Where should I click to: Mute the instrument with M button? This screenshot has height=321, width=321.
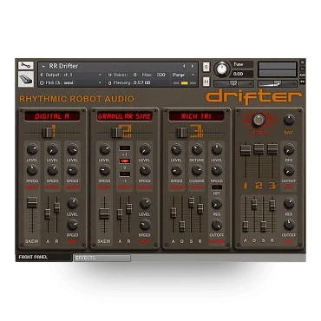coord(206,82)
